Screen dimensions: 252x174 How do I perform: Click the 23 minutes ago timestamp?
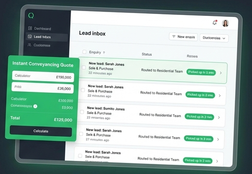[x=98, y=118]
